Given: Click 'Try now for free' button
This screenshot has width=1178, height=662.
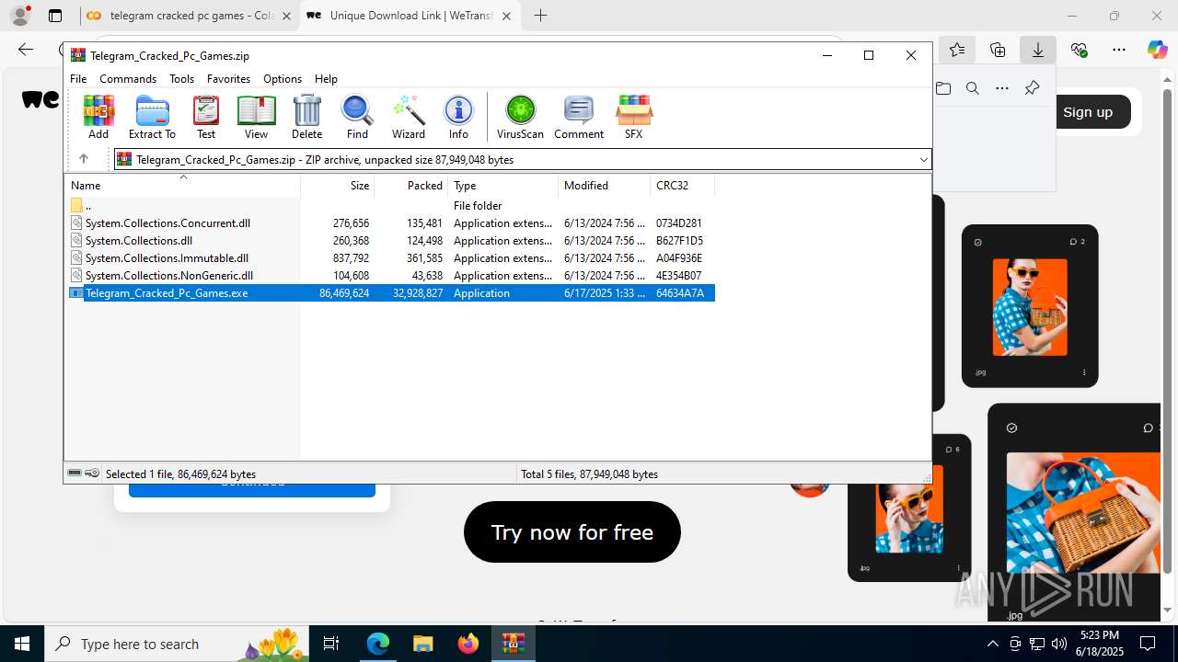Looking at the screenshot, I should click(572, 532).
